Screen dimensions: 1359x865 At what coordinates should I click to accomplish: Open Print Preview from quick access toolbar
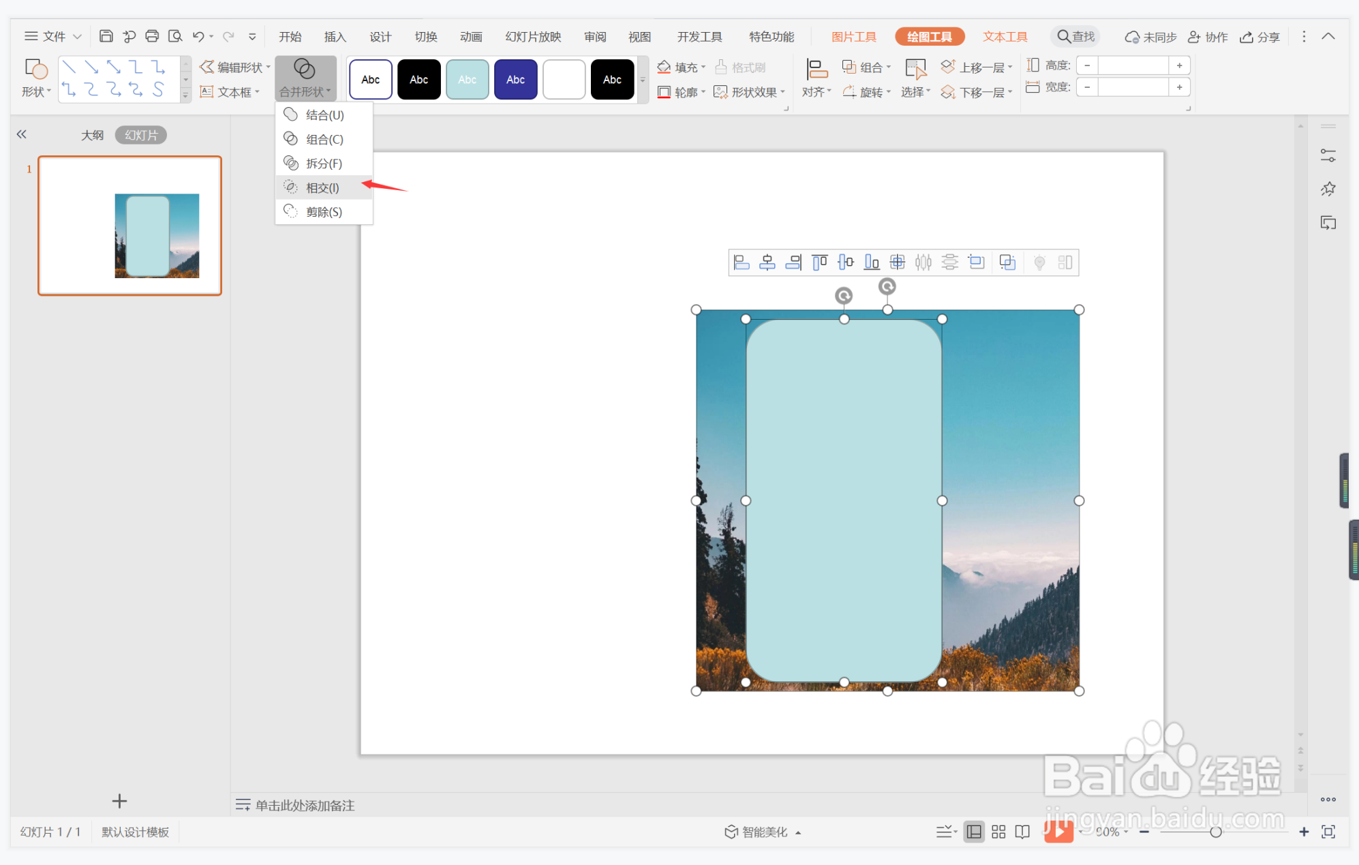pyautogui.click(x=175, y=36)
